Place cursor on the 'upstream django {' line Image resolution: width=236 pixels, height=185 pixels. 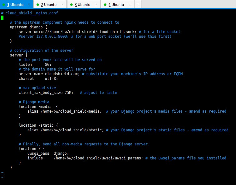[x=28, y=27]
